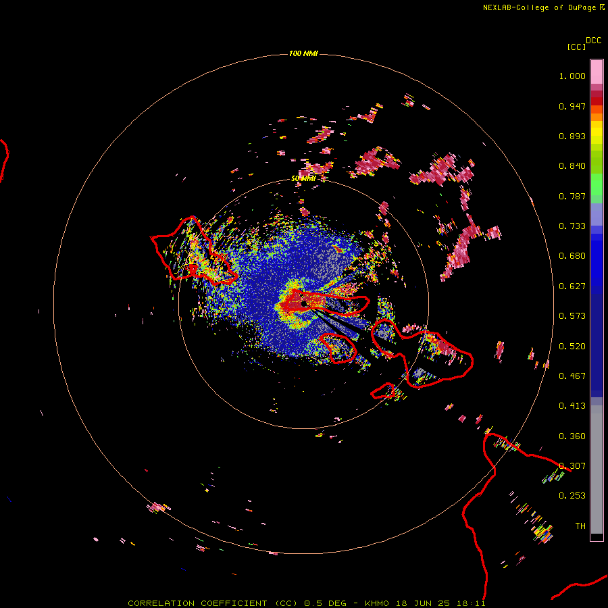
Task: Pick the orange color bar segment
Action: [x=597, y=117]
